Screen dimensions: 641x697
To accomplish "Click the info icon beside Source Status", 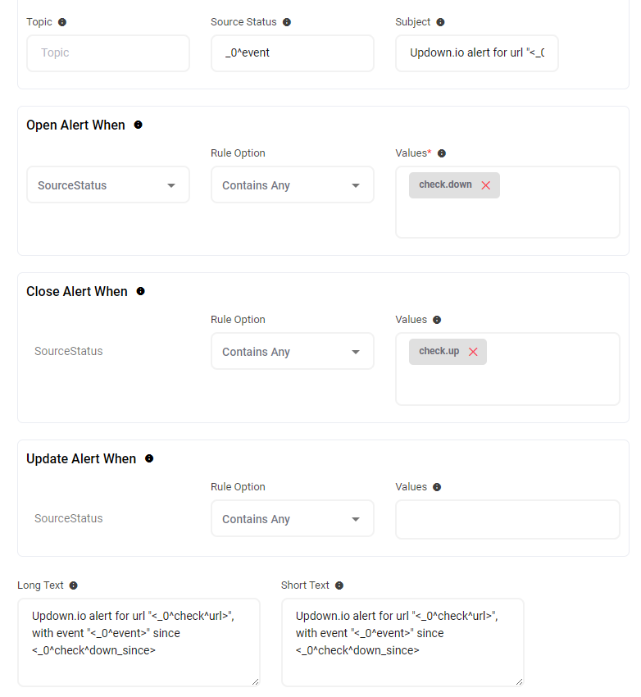I will tap(287, 22).
